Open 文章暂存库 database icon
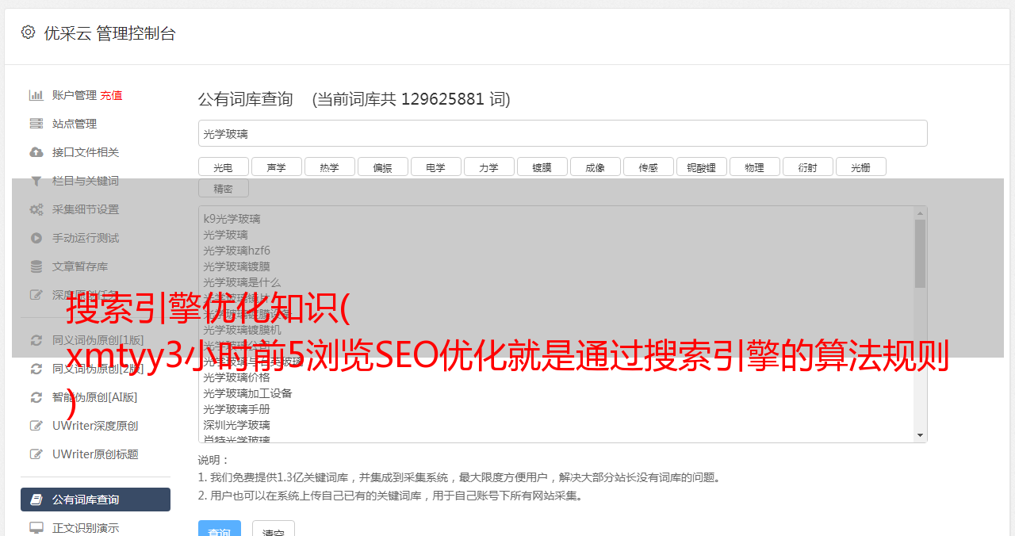Image resolution: width=1015 pixels, height=536 pixels. [x=36, y=266]
